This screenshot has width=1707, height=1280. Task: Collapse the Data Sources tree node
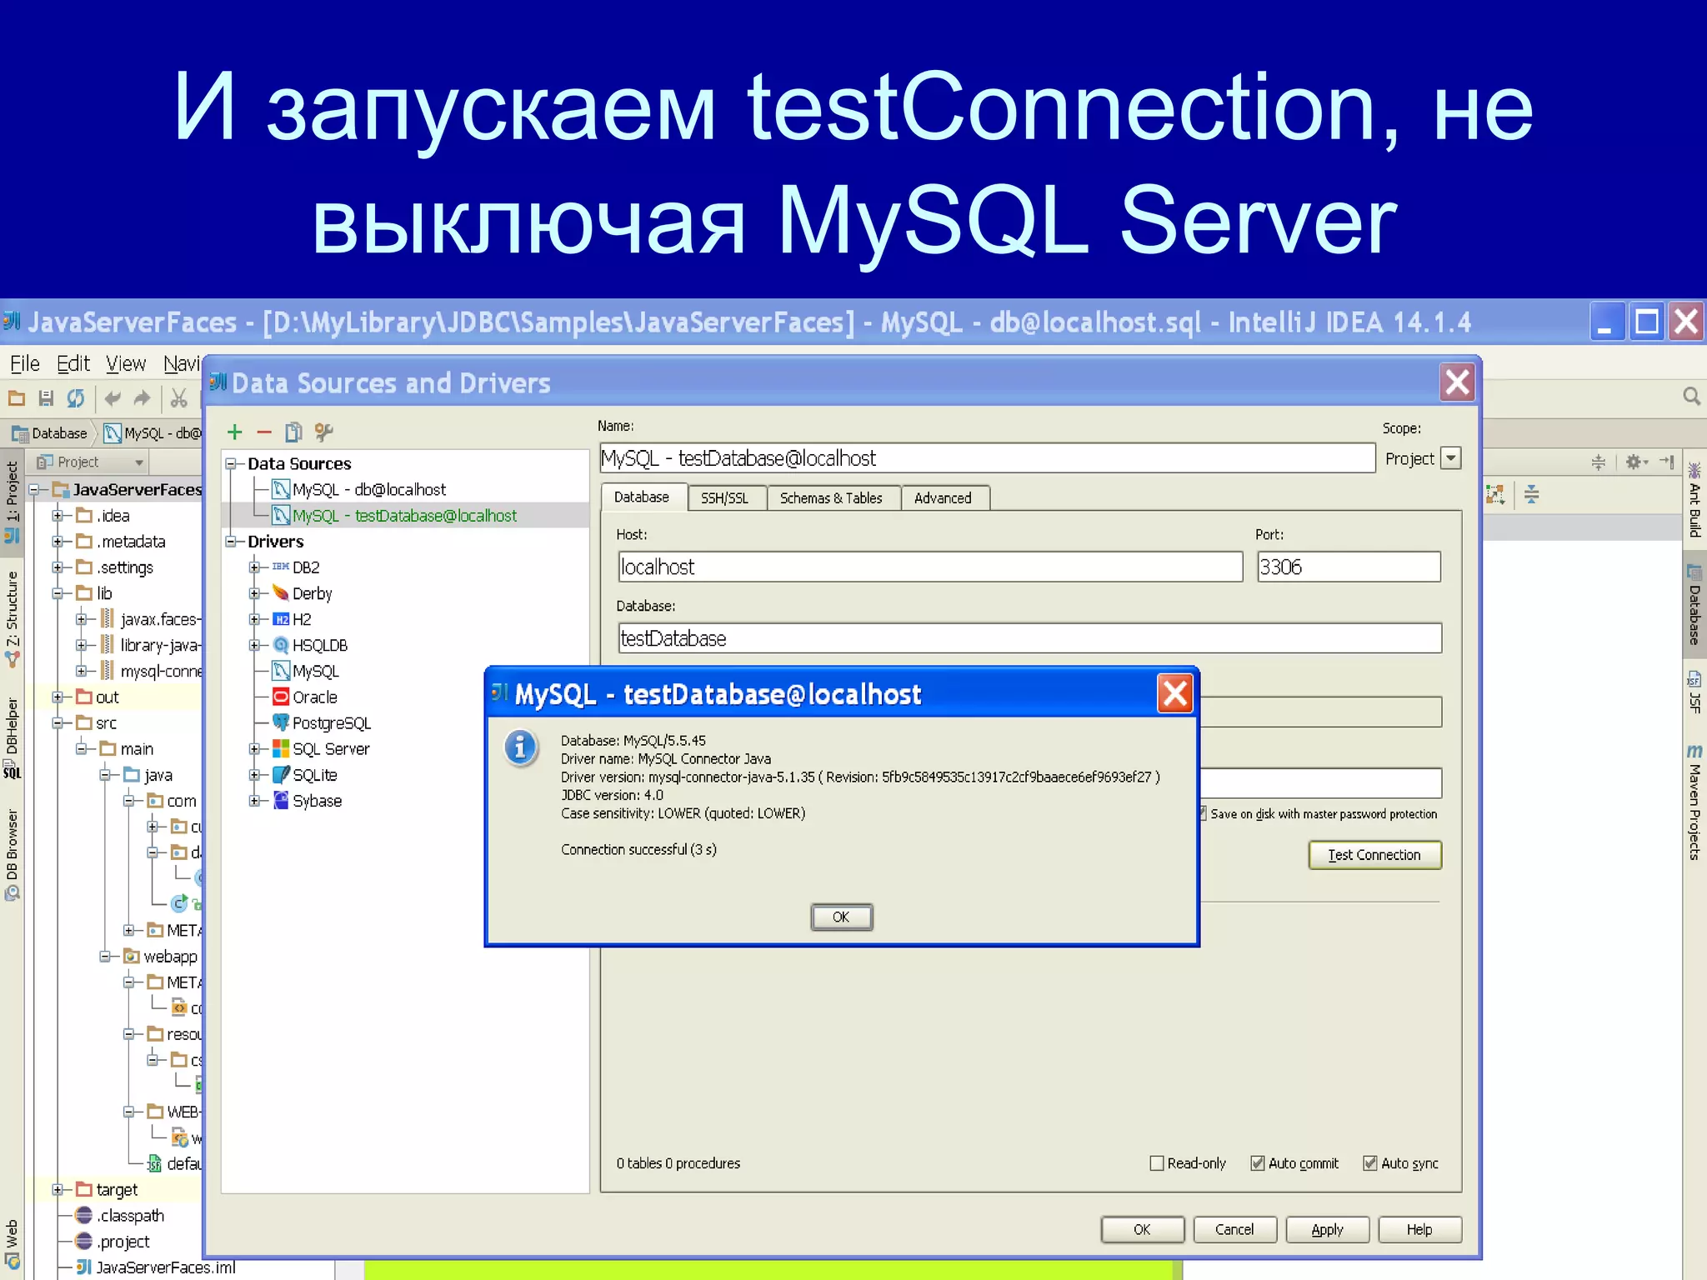click(231, 464)
